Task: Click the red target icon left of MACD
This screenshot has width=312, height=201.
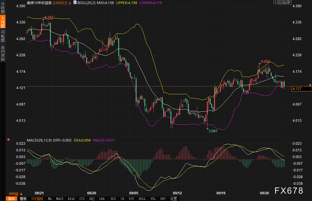Action: [x=8, y=140]
